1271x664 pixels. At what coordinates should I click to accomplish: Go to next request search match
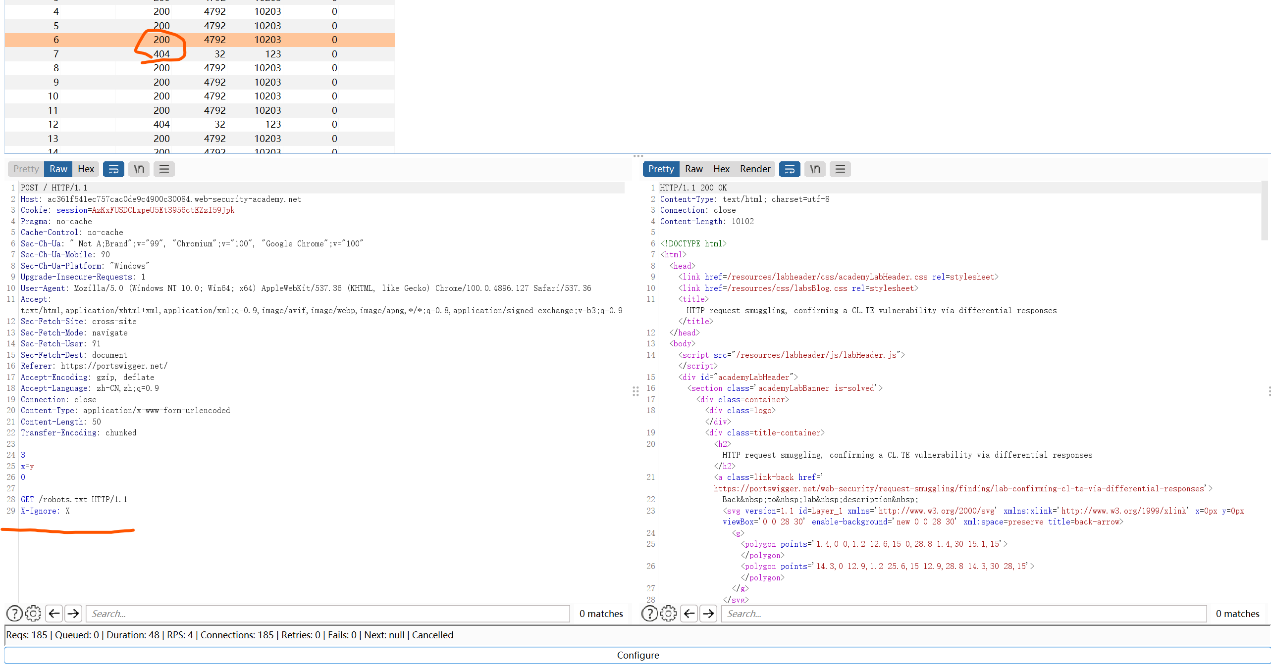click(73, 614)
